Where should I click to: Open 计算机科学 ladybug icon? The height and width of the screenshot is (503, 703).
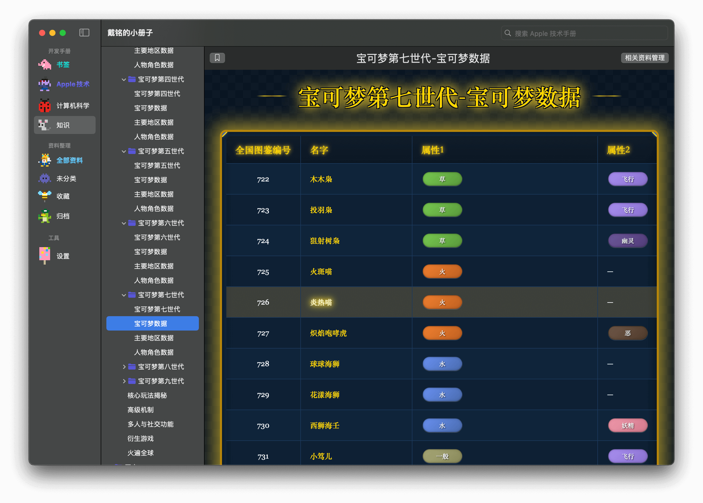point(45,105)
